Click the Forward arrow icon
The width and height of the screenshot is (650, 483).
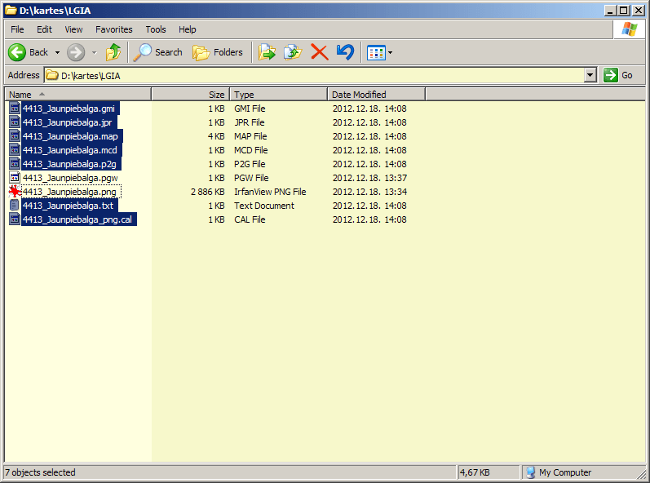[x=76, y=53]
